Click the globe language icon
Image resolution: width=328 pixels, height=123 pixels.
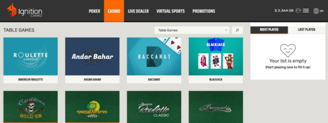point(316,11)
